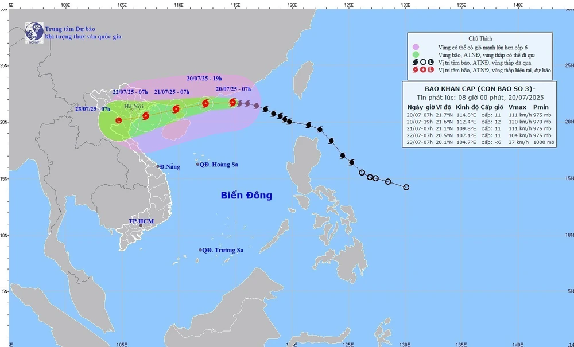Select the red storm icon under 21/07/25 - 07h
This screenshot has height=347, width=574.
coord(176,108)
